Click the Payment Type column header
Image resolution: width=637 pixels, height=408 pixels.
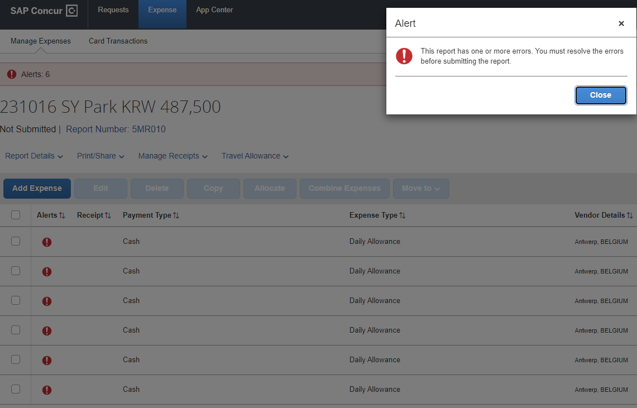coord(147,215)
